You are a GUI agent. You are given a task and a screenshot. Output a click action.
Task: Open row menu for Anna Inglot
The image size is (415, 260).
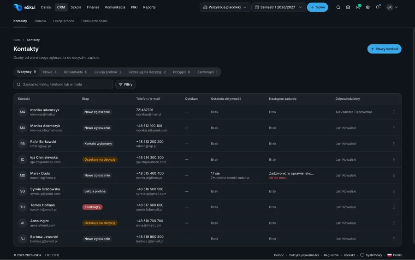[x=394, y=223]
